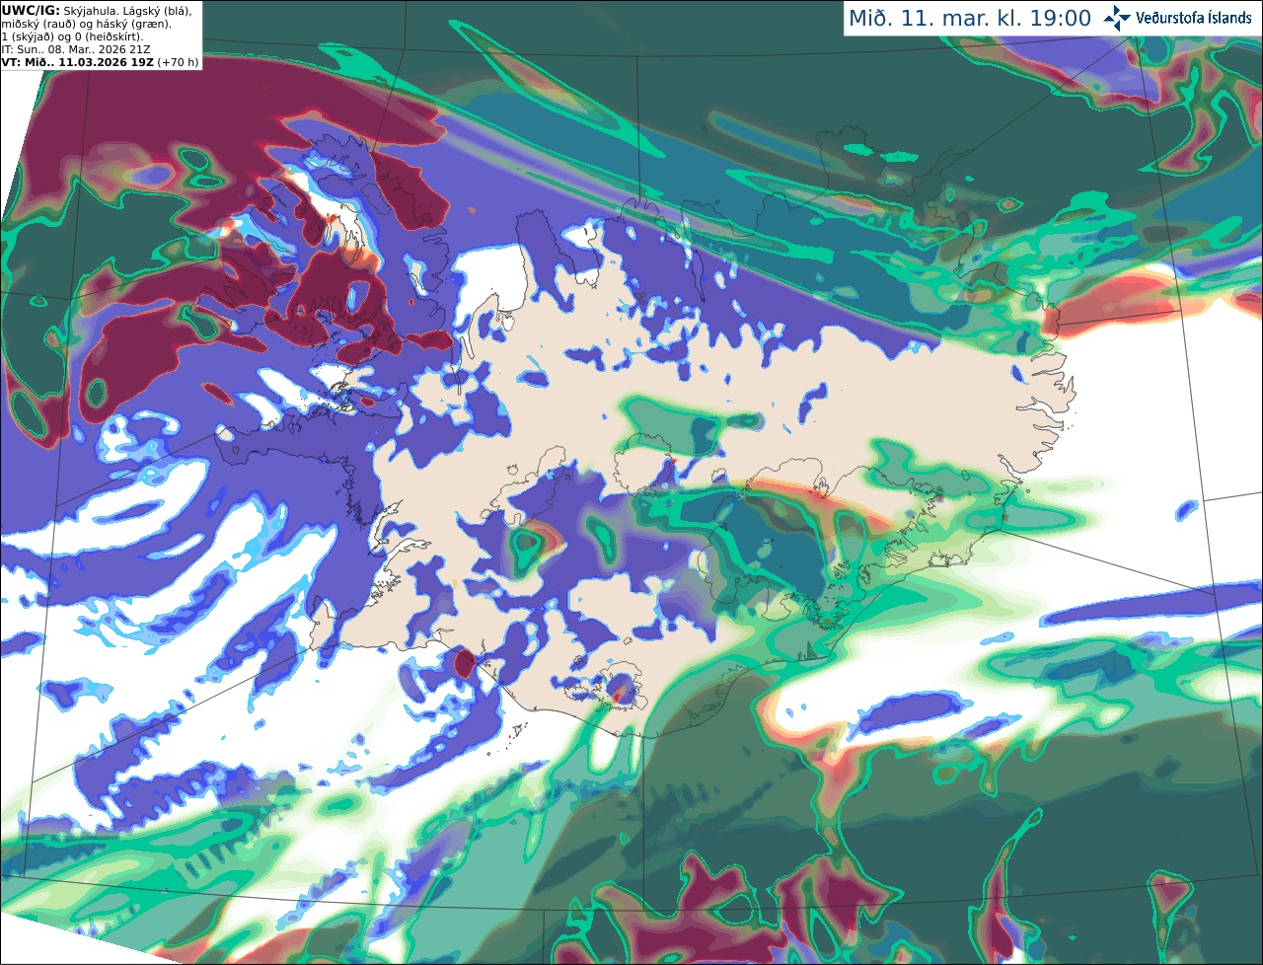Click "miðský (rauð) og háský (græn)." legend line
The image size is (1263, 965).
click(87, 24)
